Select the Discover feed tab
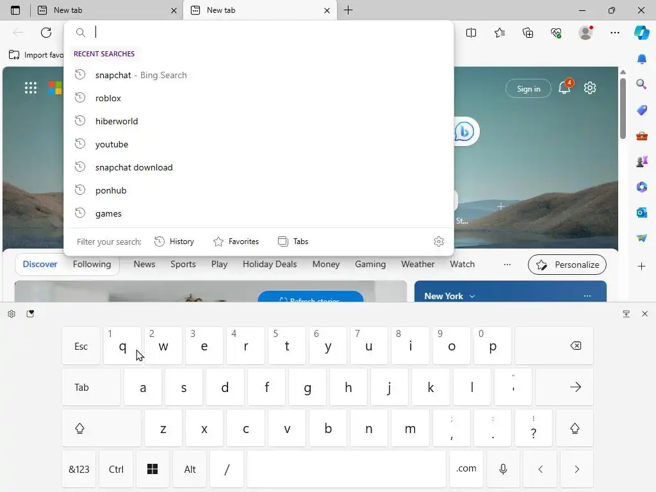Screen dimensions: 656x492 tap(40, 265)
